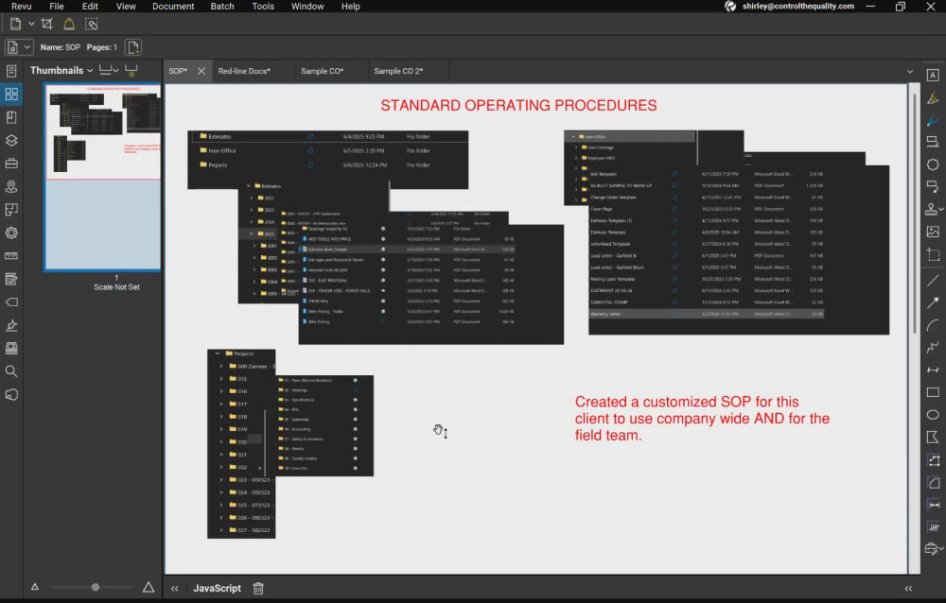Select the Polygon shape tool
This screenshot has height=603, width=946.
tap(933, 438)
